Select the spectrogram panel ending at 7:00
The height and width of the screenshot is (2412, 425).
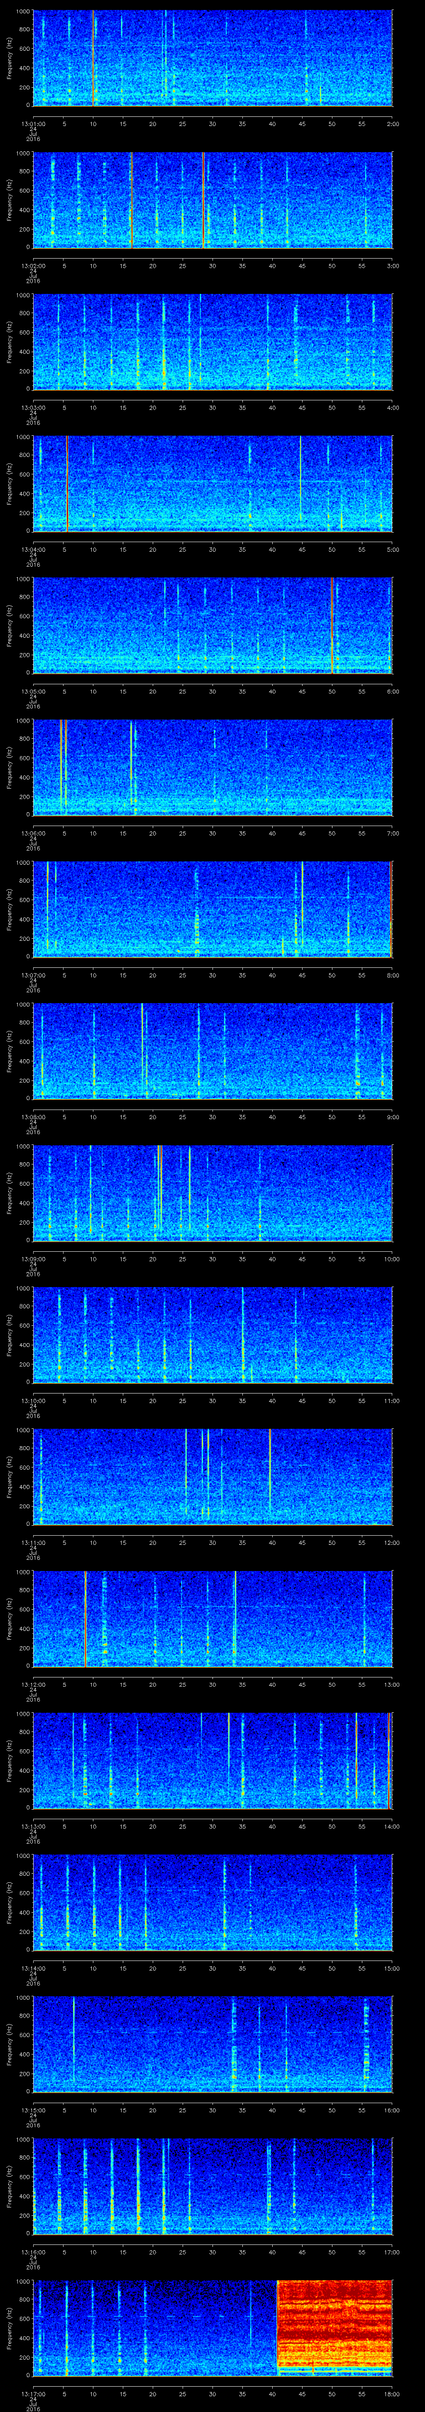(x=212, y=768)
